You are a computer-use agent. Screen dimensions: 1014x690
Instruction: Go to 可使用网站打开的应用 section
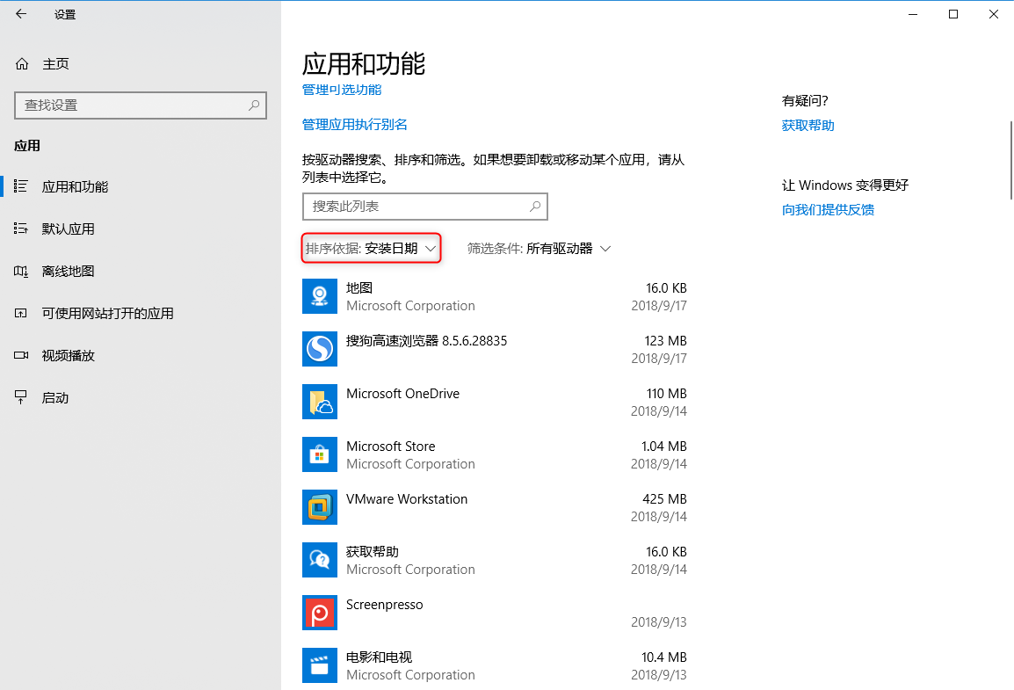(141, 313)
